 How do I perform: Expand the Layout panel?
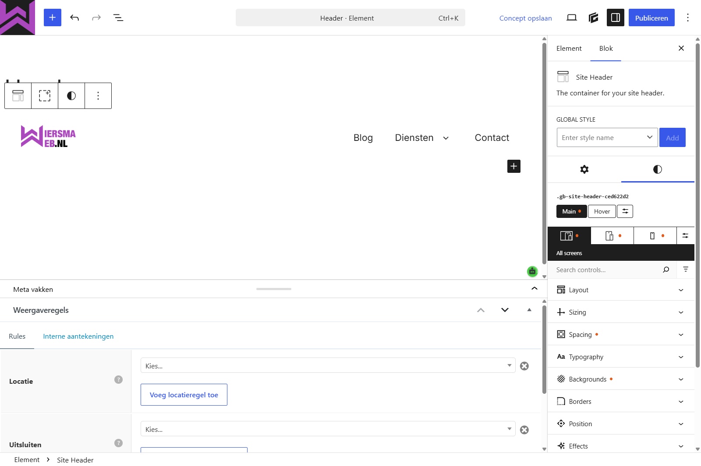point(621,290)
